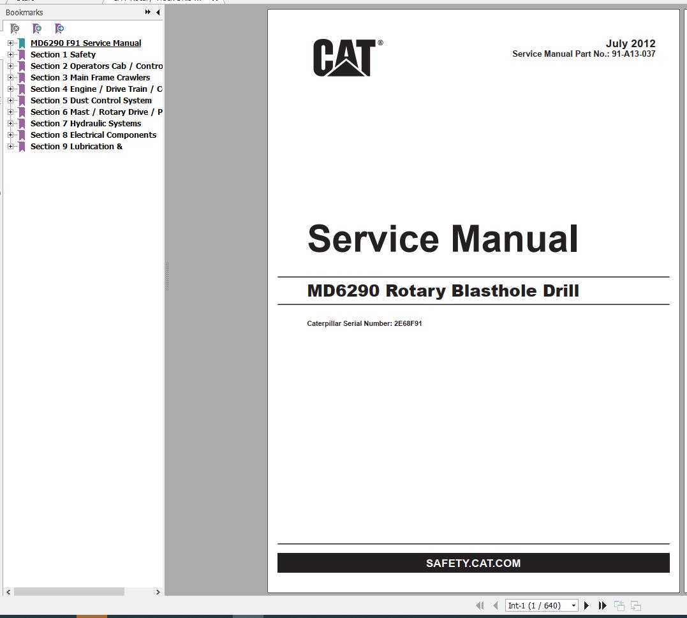The width and height of the screenshot is (687, 618).
Task: Select the Bookmarks panel header
Action: point(24,11)
